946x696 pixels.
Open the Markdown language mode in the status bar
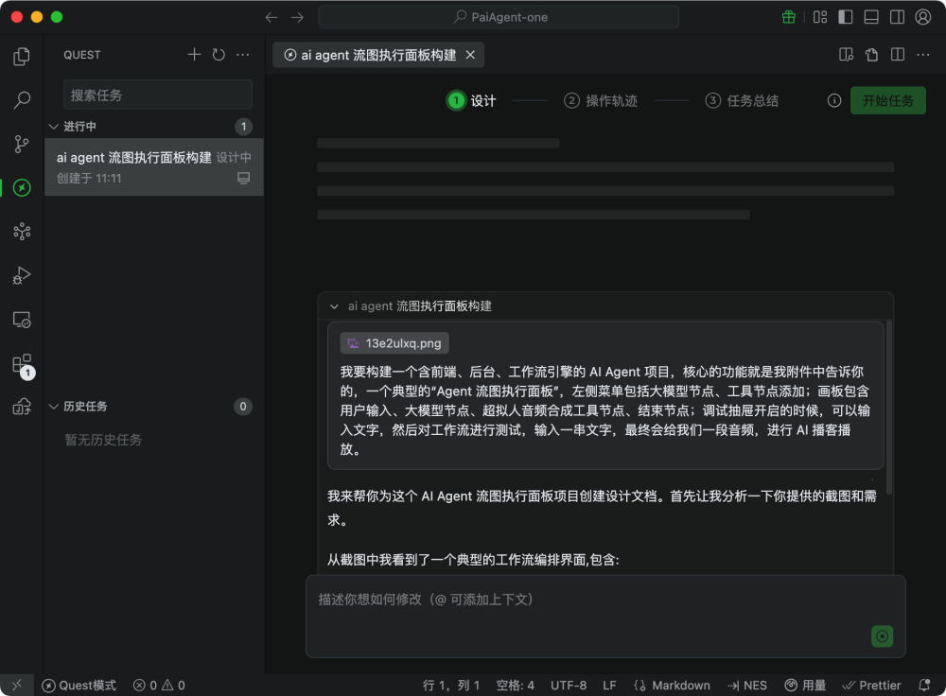click(680, 685)
